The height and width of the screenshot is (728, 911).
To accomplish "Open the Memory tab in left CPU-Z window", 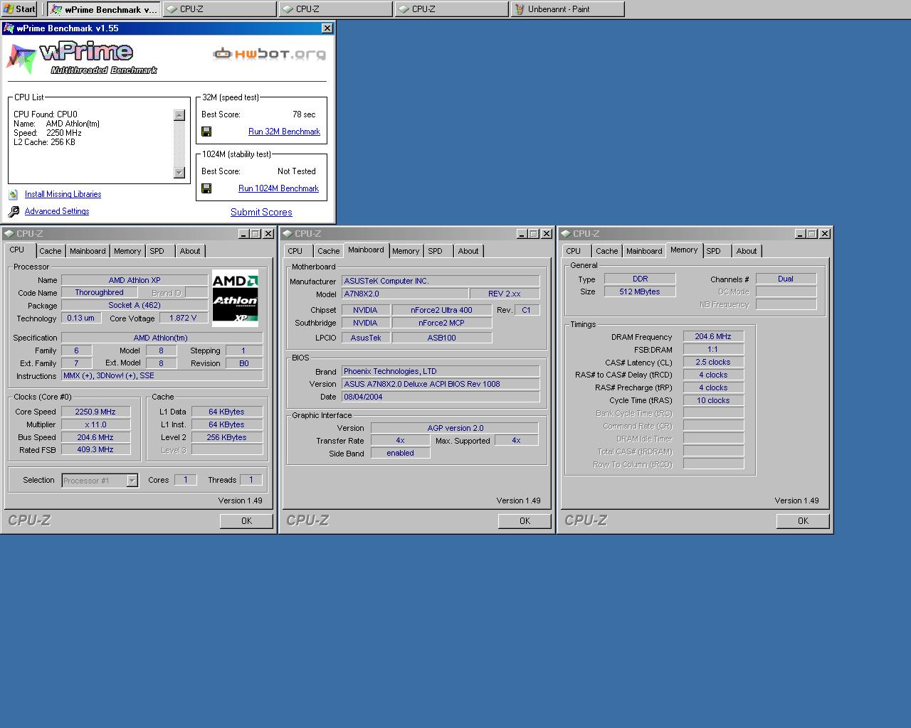I will coord(127,251).
